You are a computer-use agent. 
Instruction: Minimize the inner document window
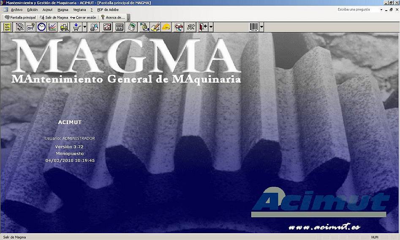[x=386, y=10]
